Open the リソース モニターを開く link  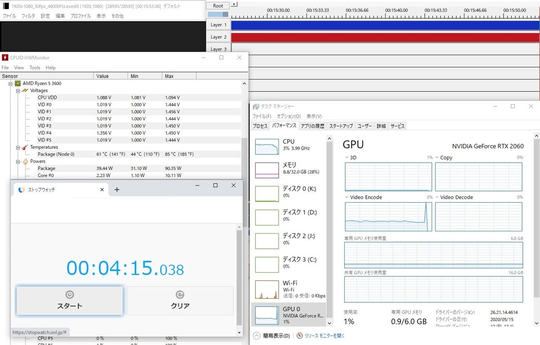pyautogui.click(x=324, y=336)
